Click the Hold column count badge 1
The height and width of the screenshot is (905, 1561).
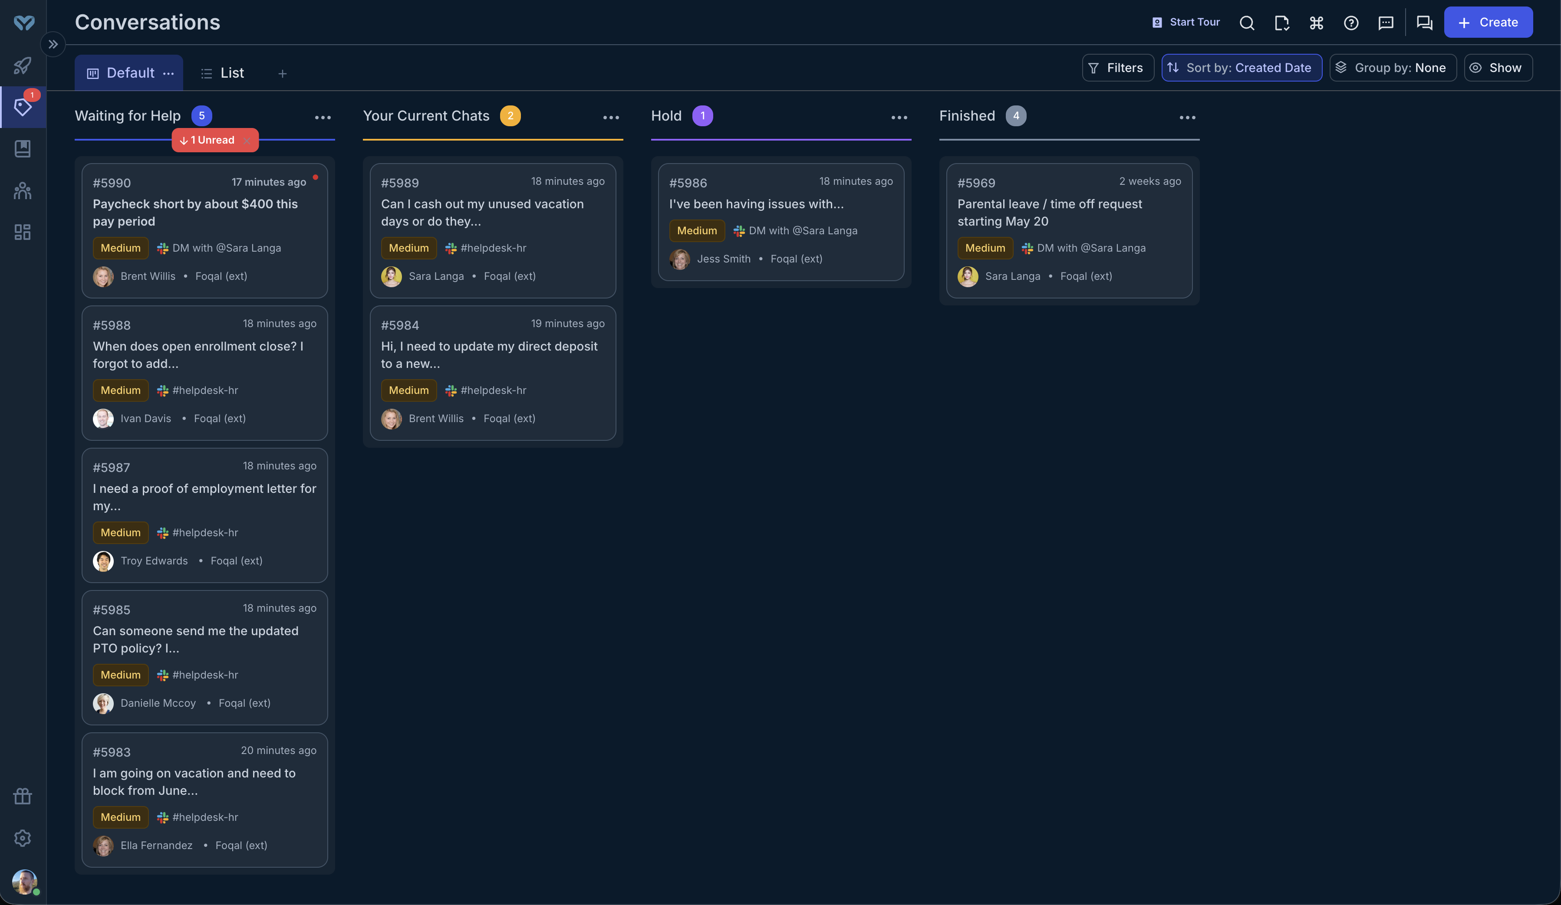click(702, 116)
